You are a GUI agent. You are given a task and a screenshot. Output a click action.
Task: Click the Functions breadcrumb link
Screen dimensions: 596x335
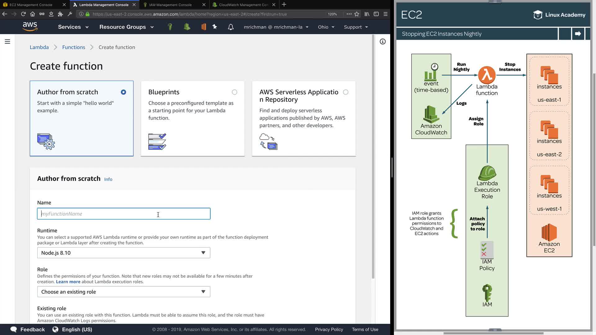pos(74,47)
